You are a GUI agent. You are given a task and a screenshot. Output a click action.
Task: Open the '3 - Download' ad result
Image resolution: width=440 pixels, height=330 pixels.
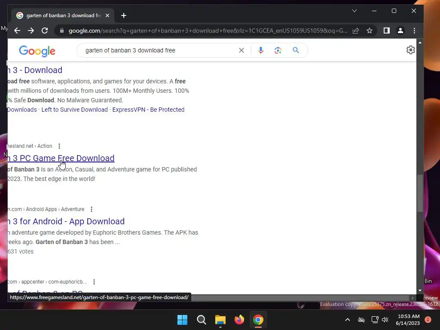[35, 70]
